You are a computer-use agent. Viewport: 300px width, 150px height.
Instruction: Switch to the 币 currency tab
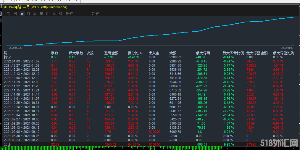point(48,14)
